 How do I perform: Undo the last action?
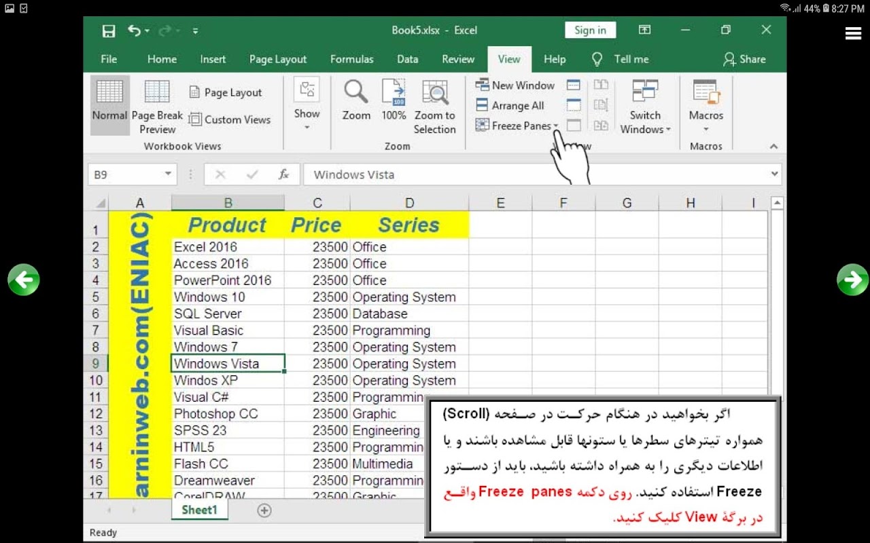pos(134,31)
